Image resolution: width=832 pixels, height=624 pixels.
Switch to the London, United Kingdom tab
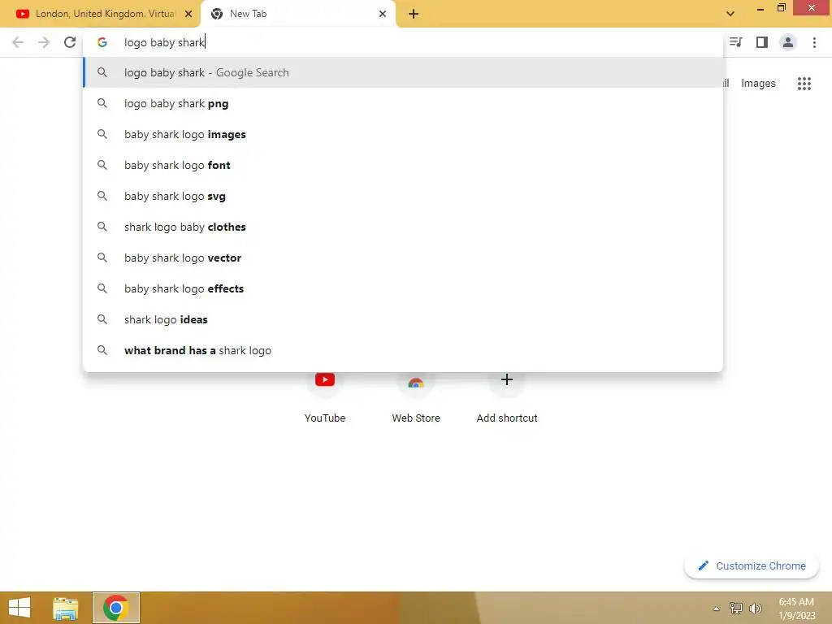click(100, 14)
